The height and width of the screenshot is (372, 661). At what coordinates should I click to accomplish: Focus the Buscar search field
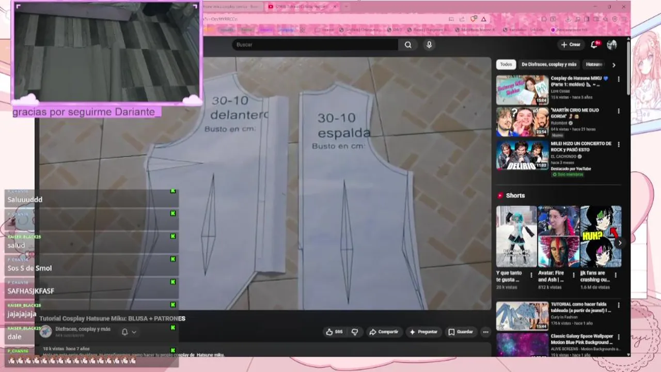tap(315, 45)
